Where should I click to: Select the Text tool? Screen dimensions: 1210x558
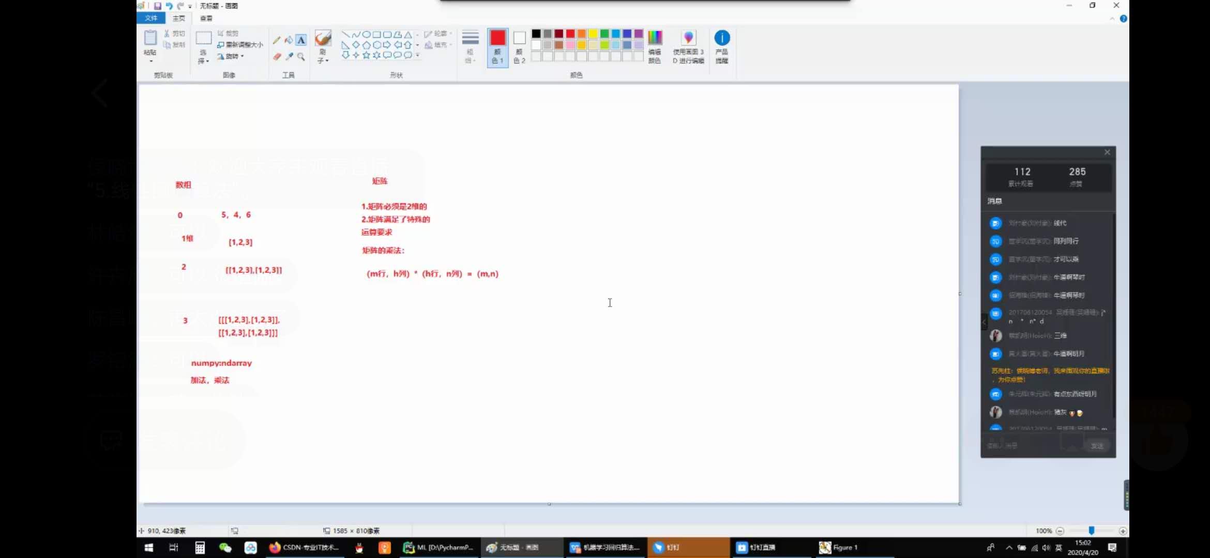point(301,40)
